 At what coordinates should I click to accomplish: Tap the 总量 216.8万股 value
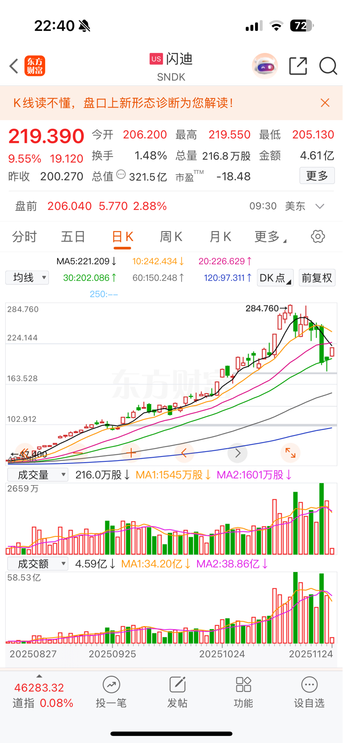point(227,156)
